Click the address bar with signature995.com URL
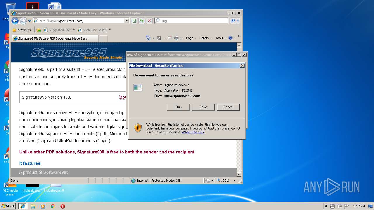Viewport: 374px width, 210px height. click(79, 21)
